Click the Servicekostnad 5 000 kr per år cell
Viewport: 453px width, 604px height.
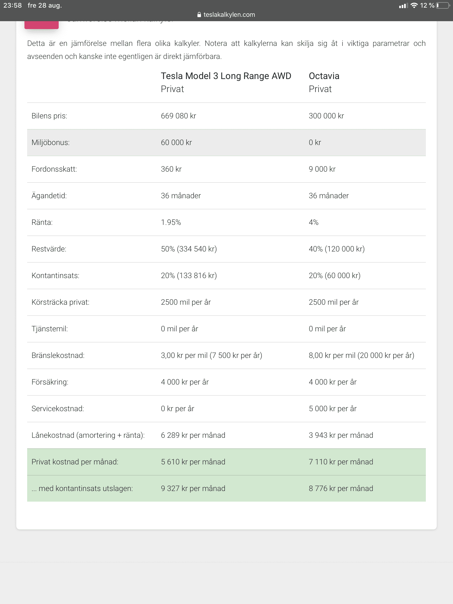pos(333,409)
